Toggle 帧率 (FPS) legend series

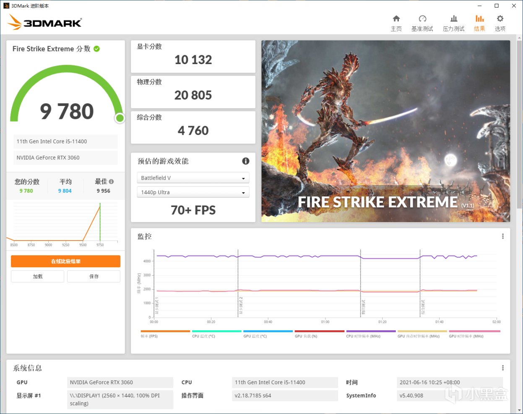[165, 334]
